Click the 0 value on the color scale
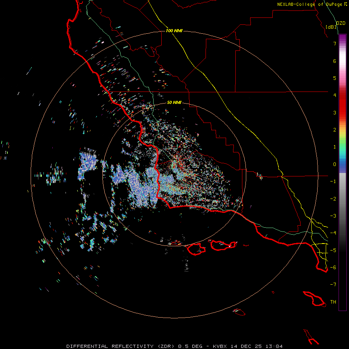Screen dimensions: 349x349 [x=335, y=164]
